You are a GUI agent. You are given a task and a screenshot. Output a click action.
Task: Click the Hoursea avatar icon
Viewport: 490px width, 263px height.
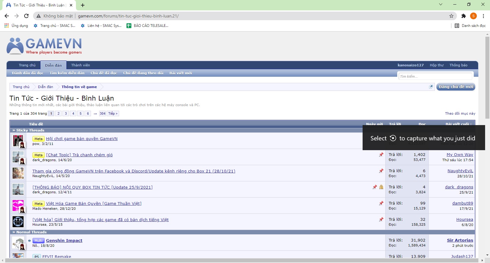pyautogui.click(x=18, y=222)
